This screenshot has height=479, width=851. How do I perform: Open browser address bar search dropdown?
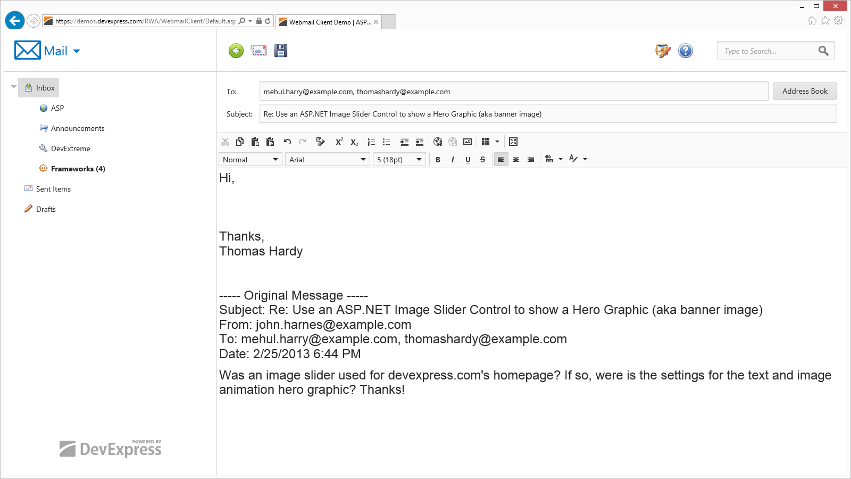coord(251,21)
